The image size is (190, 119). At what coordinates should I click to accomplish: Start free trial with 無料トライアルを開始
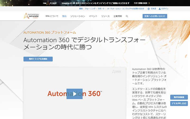pyautogui.click(x=38, y=59)
